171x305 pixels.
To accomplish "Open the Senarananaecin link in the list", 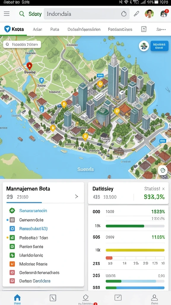I will pyautogui.click(x=33, y=211).
